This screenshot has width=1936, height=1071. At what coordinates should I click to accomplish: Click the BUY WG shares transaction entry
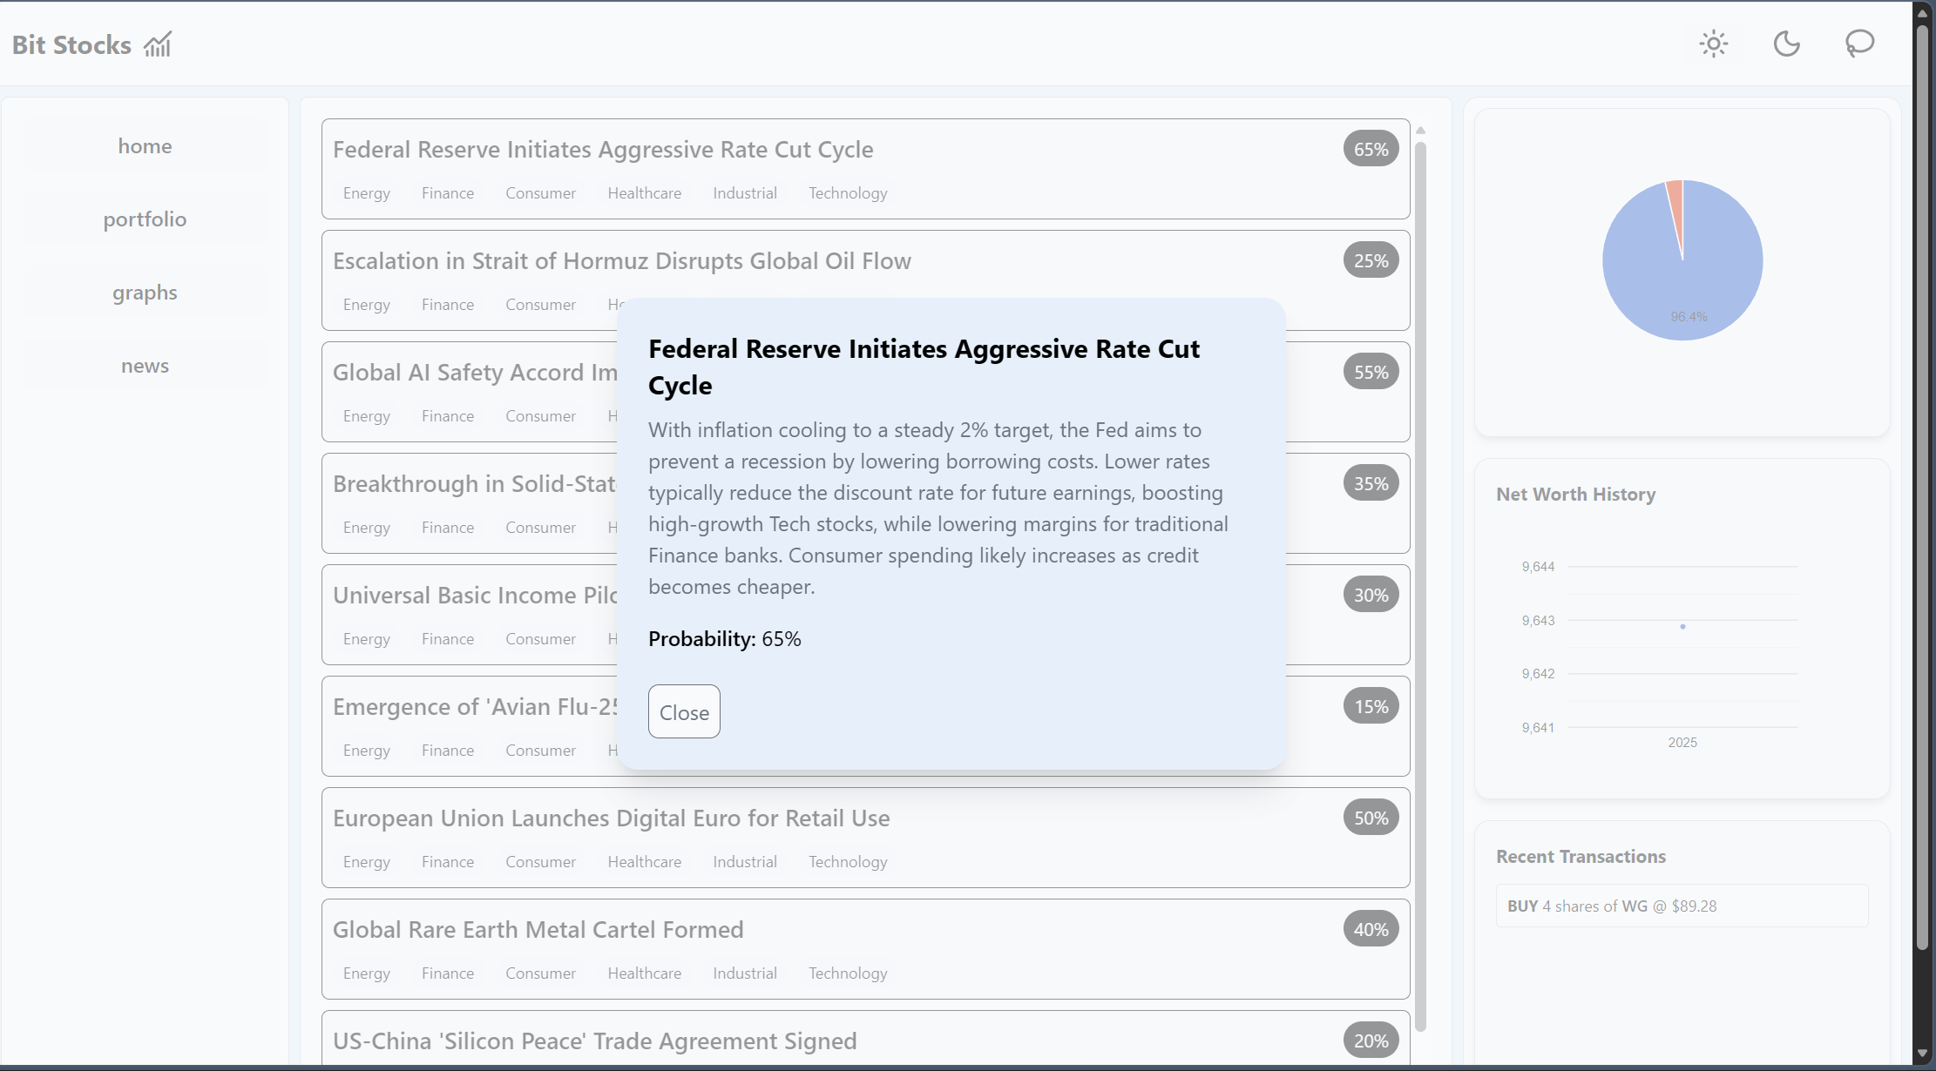(x=1681, y=906)
